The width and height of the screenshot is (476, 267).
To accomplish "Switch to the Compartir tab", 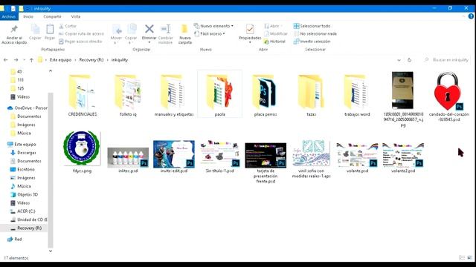I will point(52,16).
